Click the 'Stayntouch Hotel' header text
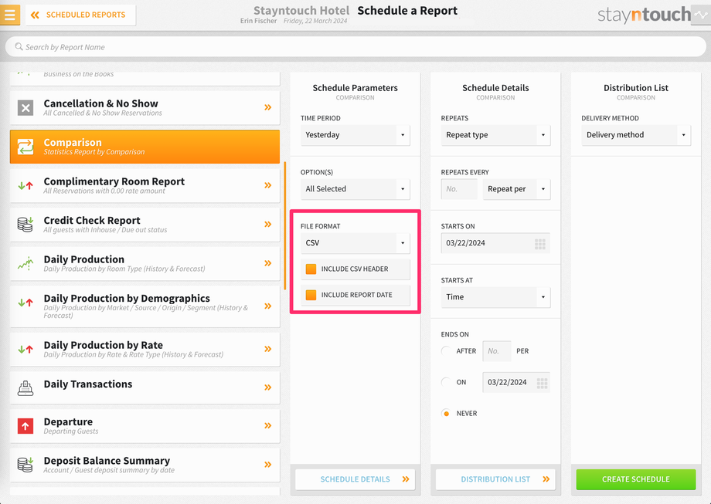The width and height of the screenshot is (711, 504). 301,10
